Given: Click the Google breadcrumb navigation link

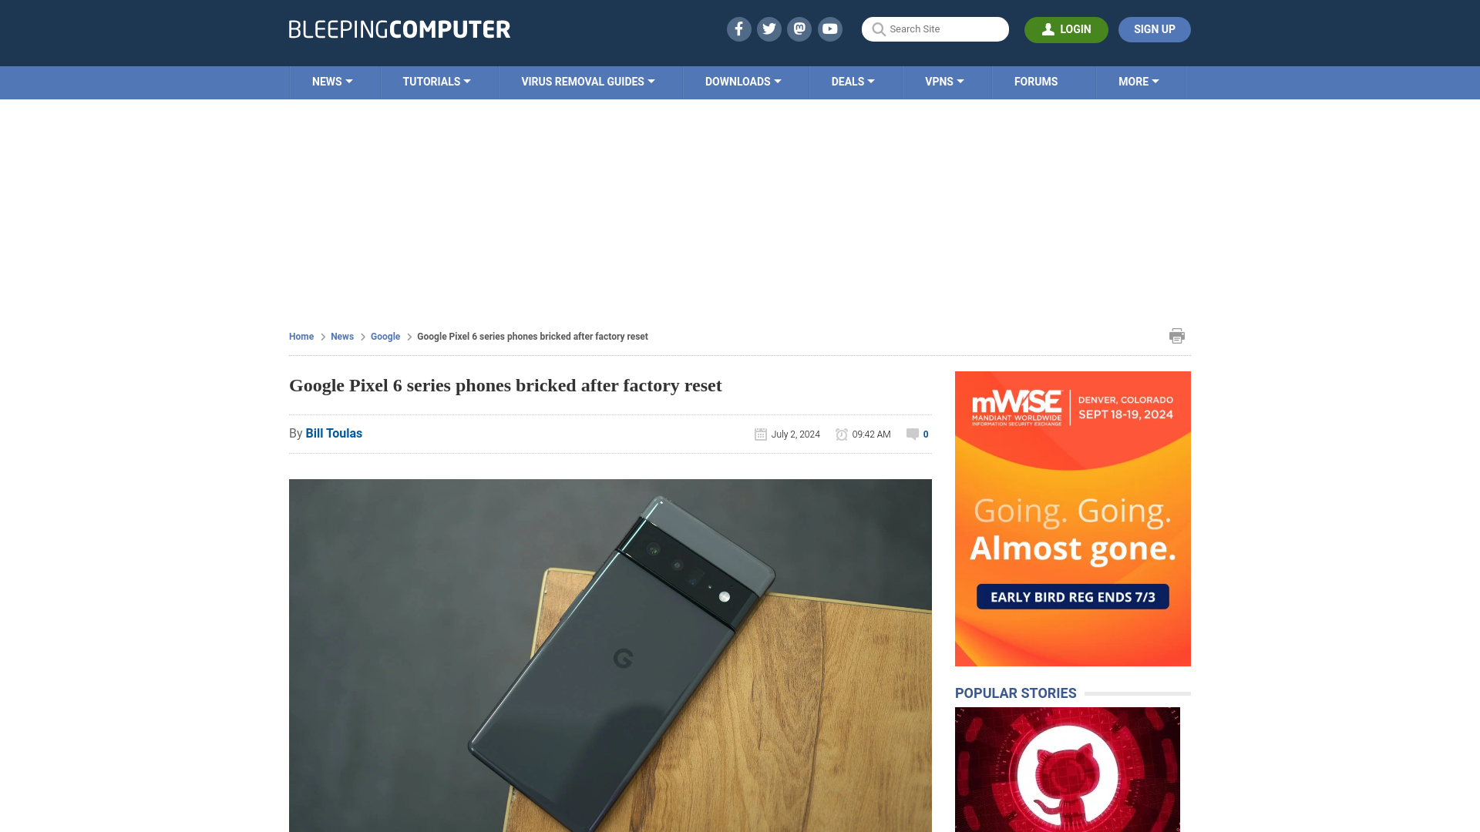Looking at the screenshot, I should coord(385,336).
